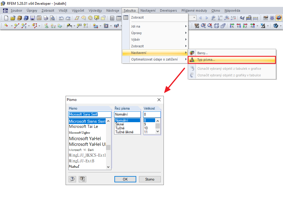Choose Typ písma... menu entry

tap(232, 60)
